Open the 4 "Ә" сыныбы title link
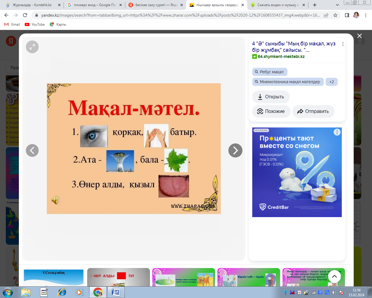The height and width of the screenshot is (298, 372). 294,47
